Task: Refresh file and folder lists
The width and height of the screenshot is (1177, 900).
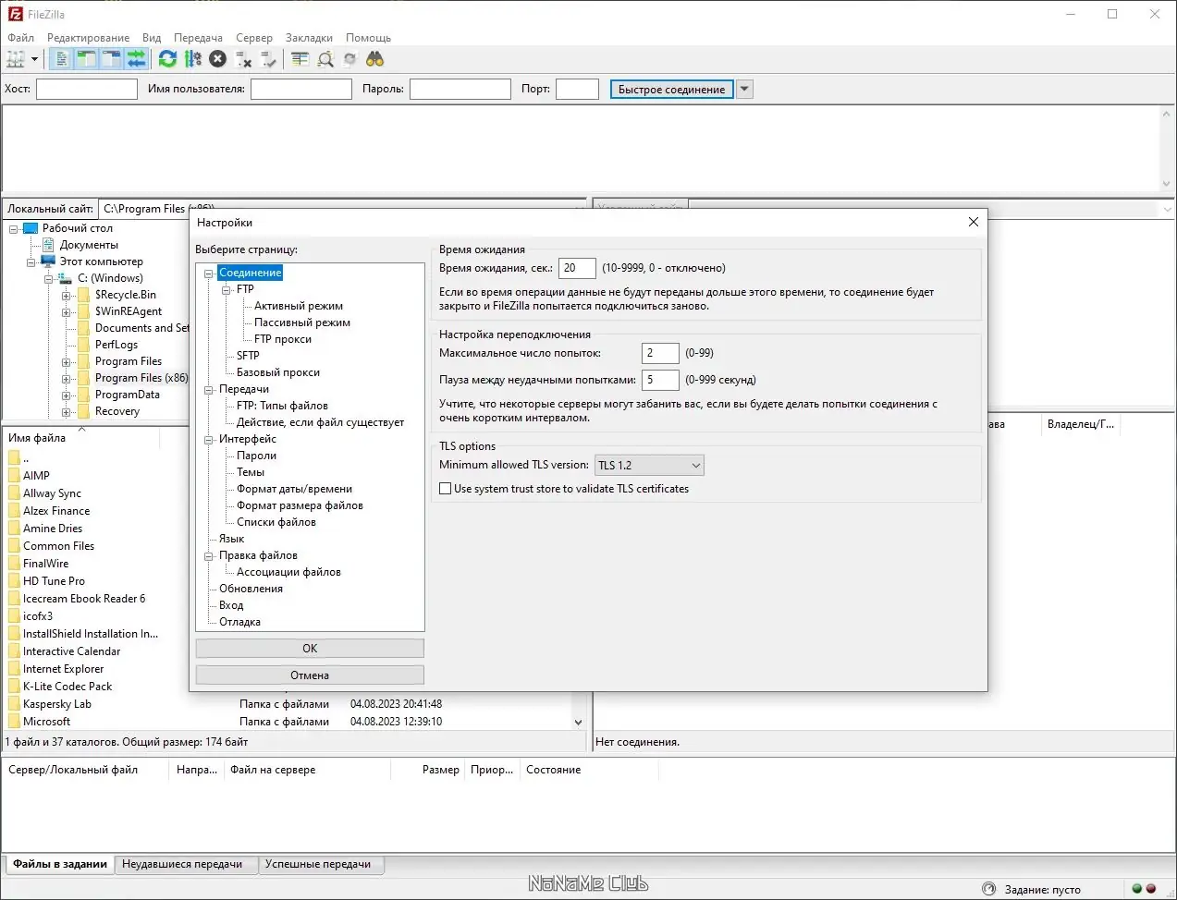Action: coord(167,59)
